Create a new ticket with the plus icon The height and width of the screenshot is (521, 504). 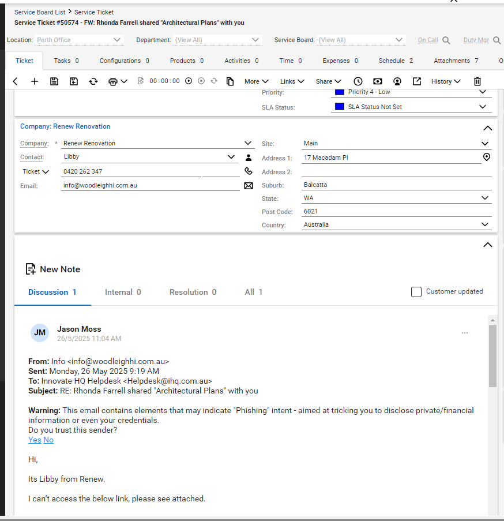point(35,81)
